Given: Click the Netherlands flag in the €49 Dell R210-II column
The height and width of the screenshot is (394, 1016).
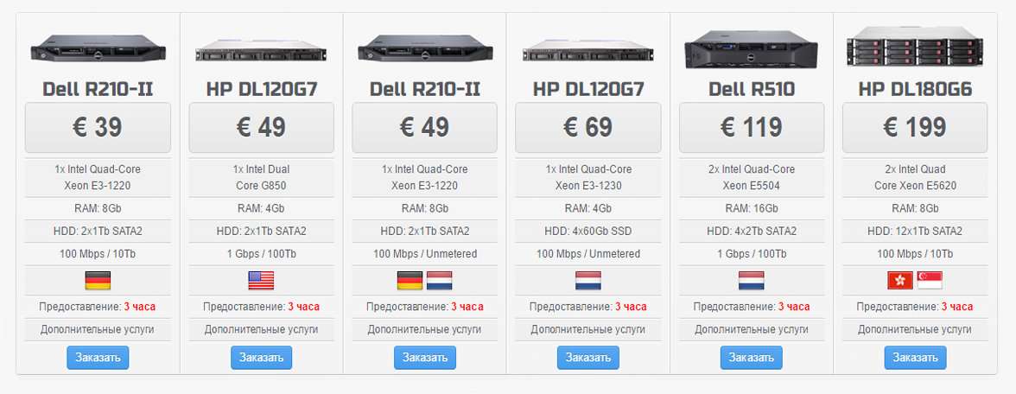Looking at the screenshot, I should [439, 281].
